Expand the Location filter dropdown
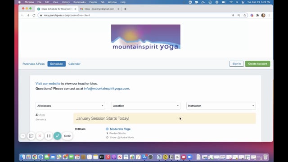Screen dimensions: 288x162 click(146, 106)
